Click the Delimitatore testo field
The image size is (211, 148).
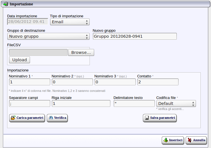point(134,103)
